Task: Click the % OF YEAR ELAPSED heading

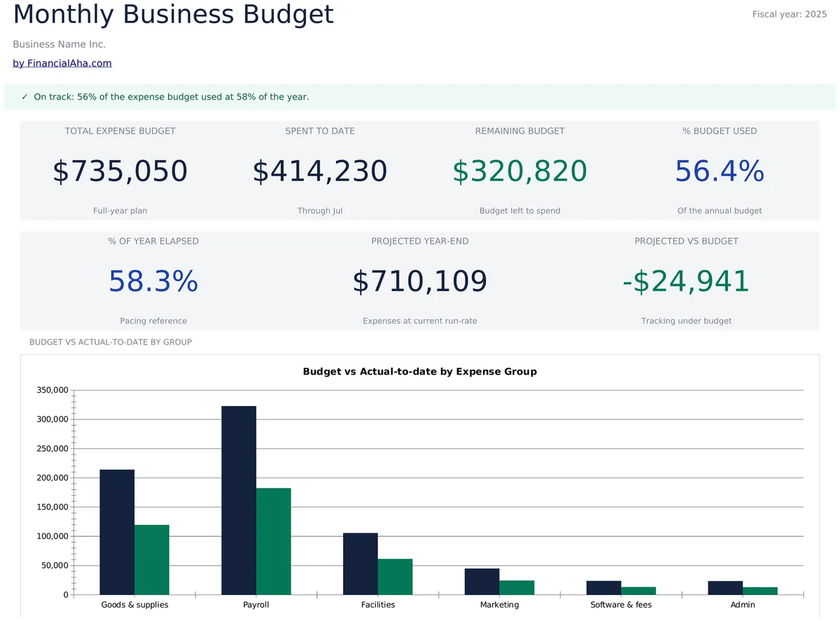Action: (153, 241)
